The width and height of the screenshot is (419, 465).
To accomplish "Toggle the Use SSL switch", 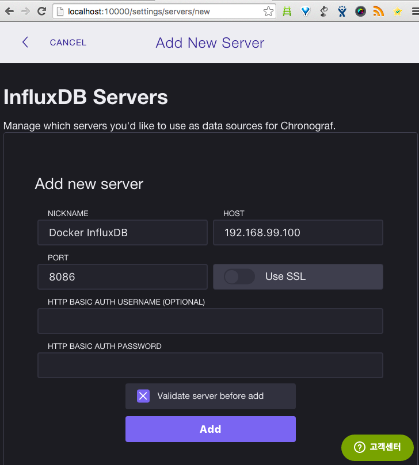I will tap(239, 276).
